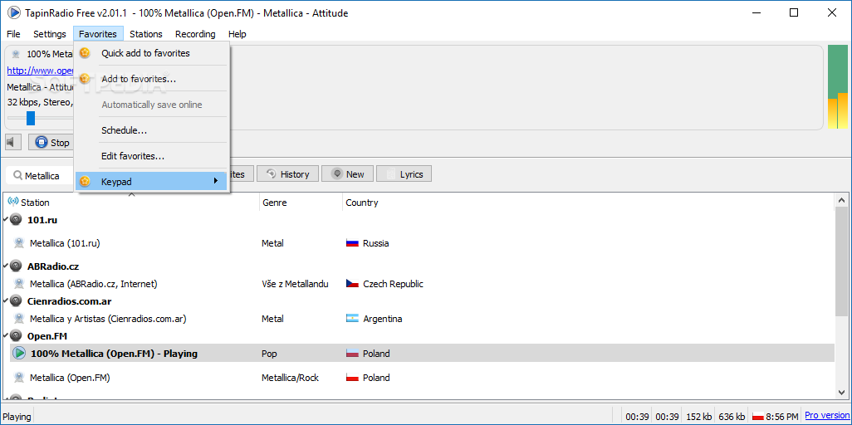The image size is (852, 425).
Task: Collapse the Cienradios.com.ar station group
Action: (x=5, y=301)
